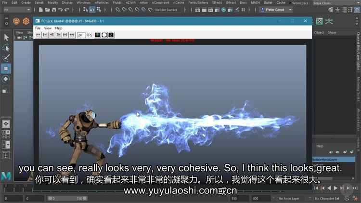Click the FPS value field showing 24

click(81, 35)
